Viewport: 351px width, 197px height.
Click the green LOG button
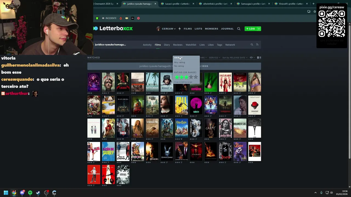click(x=251, y=29)
